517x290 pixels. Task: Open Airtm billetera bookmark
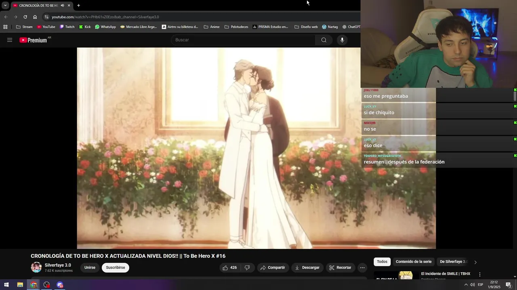(180, 27)
